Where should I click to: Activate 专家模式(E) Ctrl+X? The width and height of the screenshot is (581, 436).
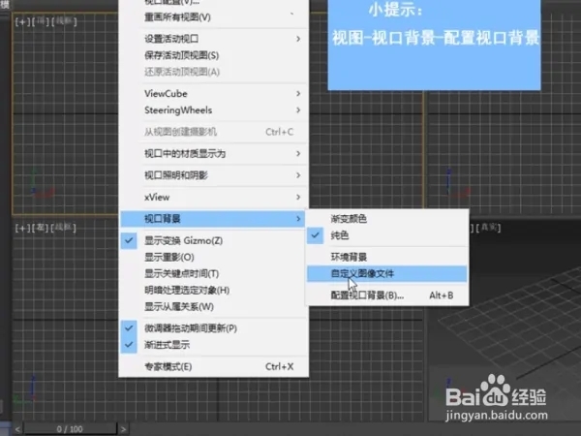213,366
